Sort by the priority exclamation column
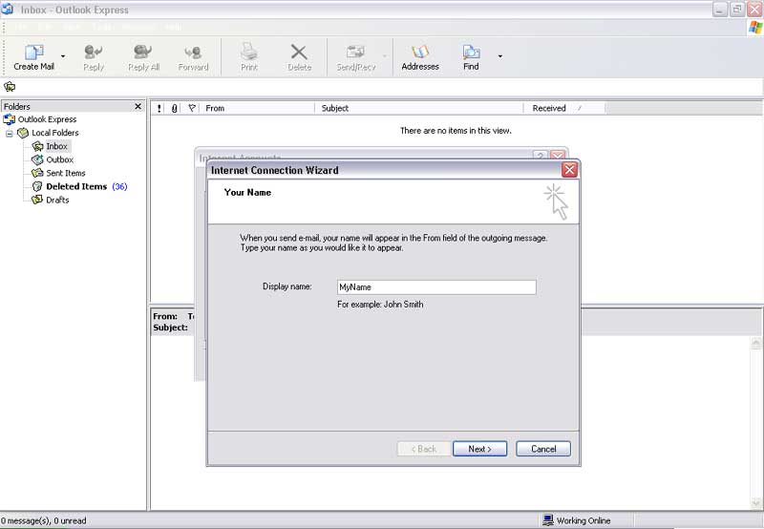Screen dimensions: 764x529 [x=159, y=108]
